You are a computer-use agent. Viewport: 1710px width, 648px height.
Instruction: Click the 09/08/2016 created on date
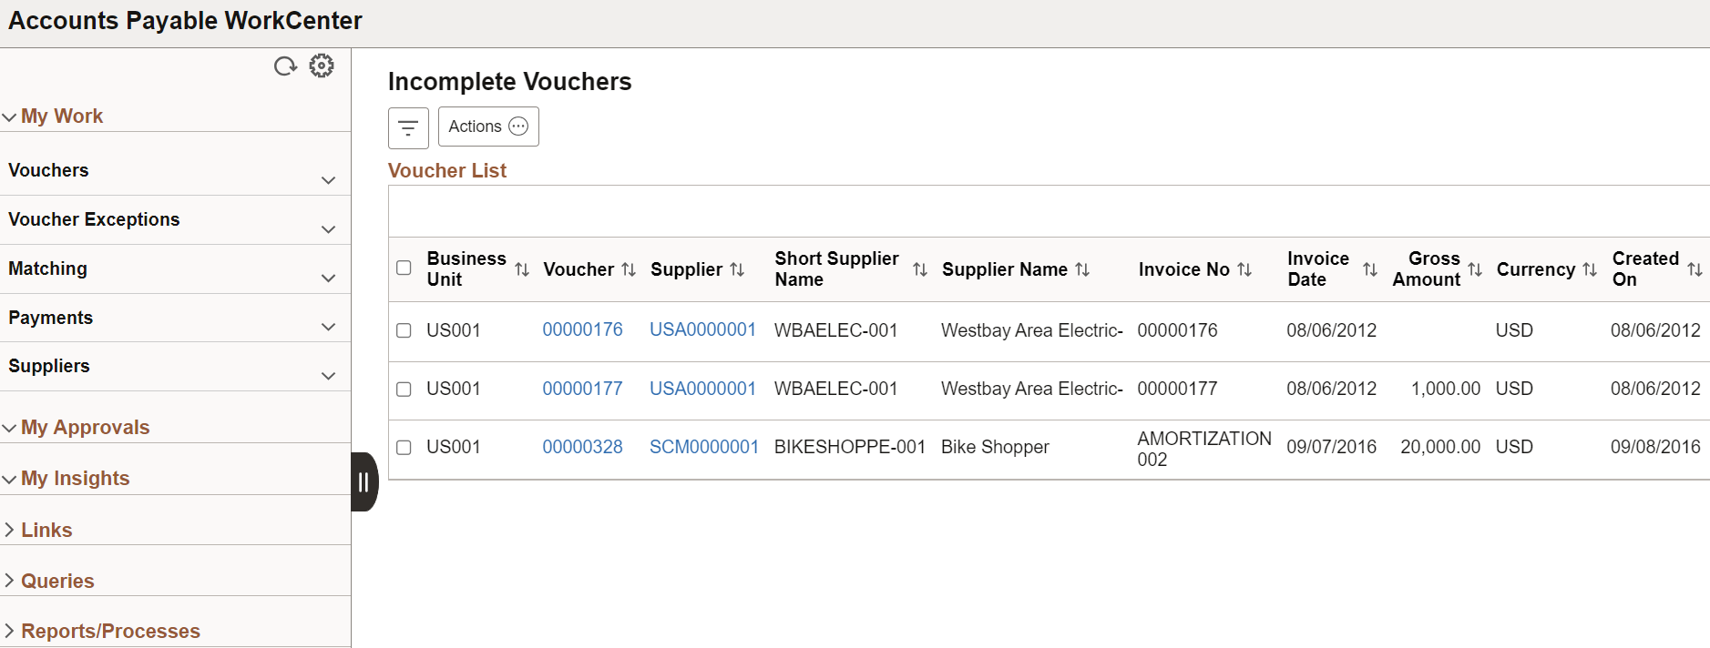coord(1655,447)
